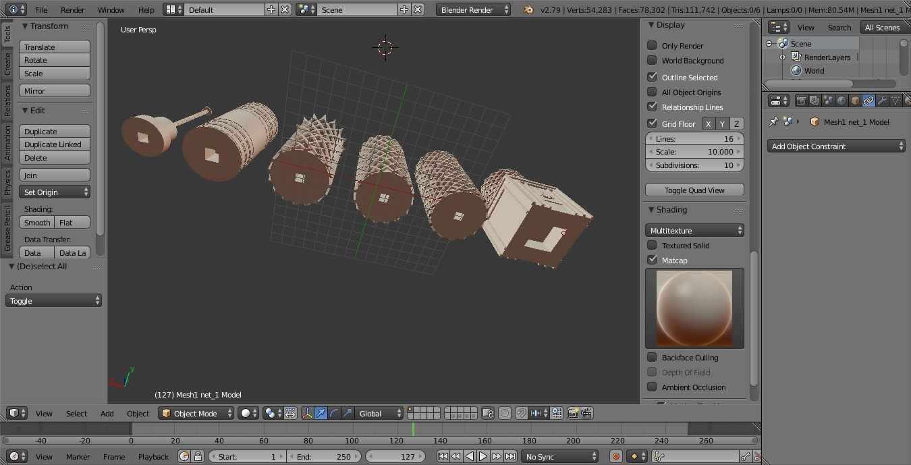The image size is (911, 465).
Task: Open the No Sync playback dropdown
Action: (559, 457)
